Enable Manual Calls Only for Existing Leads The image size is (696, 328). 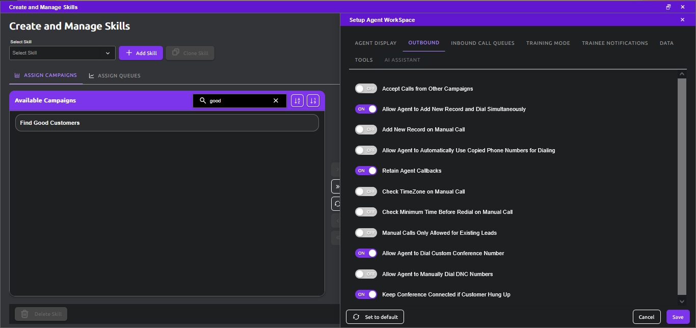point(366,233)
